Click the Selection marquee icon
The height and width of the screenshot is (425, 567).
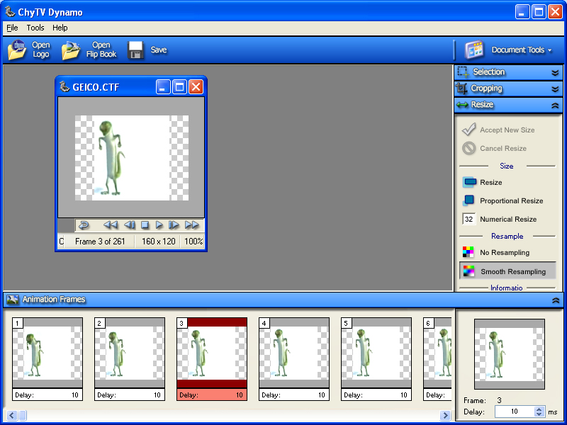[464, 72]
